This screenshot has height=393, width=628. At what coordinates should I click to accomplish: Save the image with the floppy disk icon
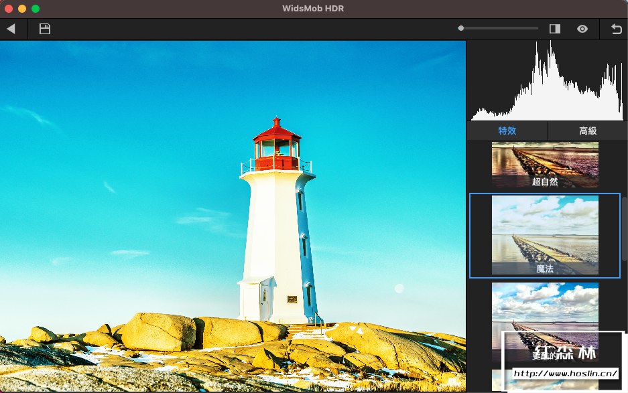[x=45, y=29]
